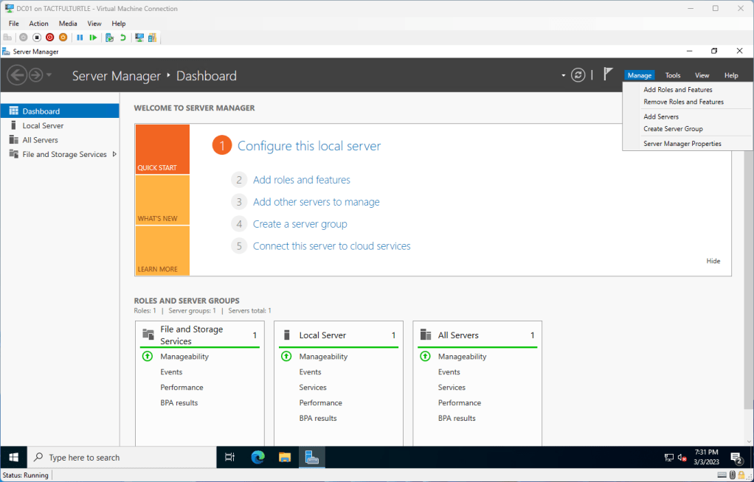Open File Explorer from the taskbar
Viewport: 754px width, 482px height.
[x=285, y=458]
